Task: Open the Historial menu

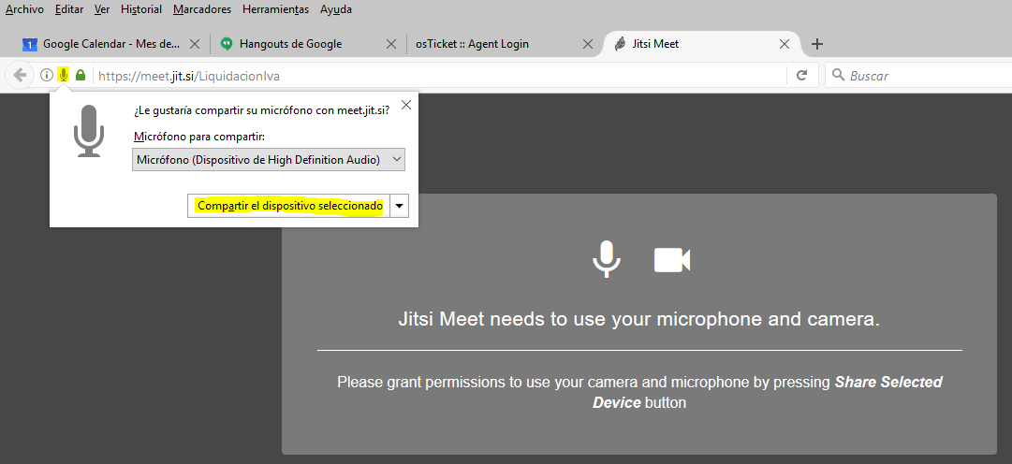Action: click(141, 9)
